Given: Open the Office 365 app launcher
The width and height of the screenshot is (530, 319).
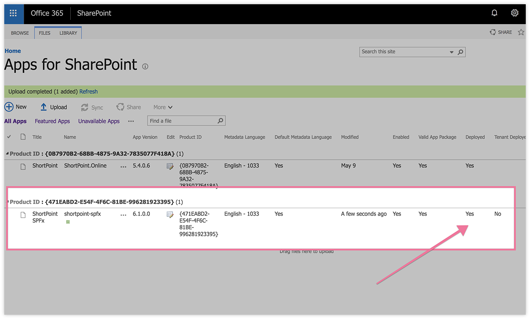Looking at the screenshot, I should point(13,13).
